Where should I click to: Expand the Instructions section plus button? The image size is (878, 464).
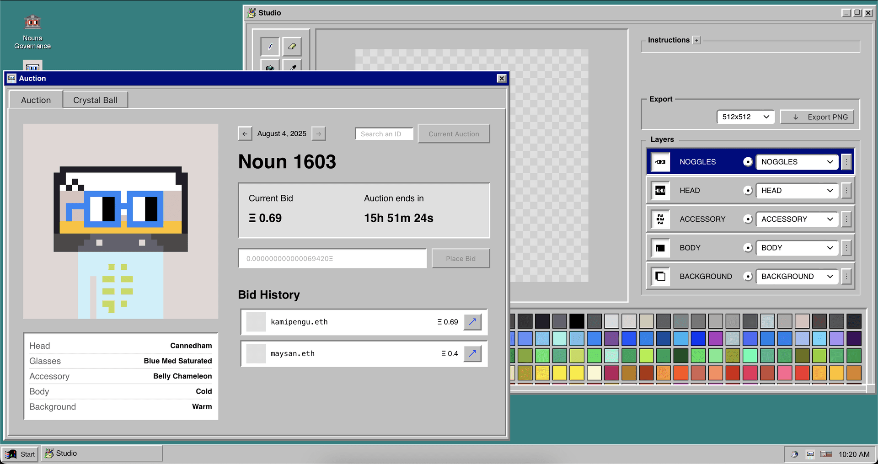click(x=696, y=40)
